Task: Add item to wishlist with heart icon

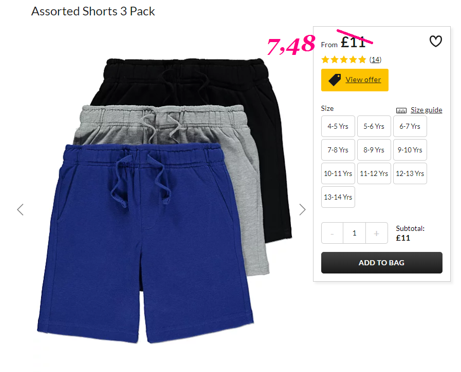Action: [435, 41]
